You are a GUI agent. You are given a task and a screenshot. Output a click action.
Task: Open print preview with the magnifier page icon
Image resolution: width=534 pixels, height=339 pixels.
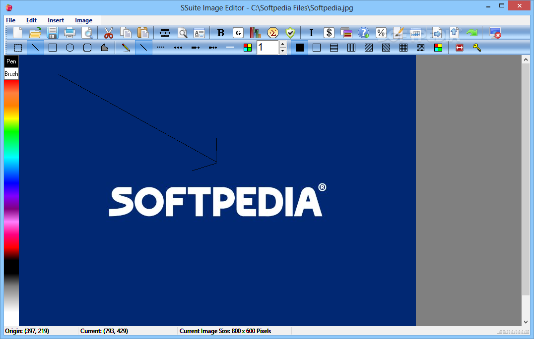[87, 33]
